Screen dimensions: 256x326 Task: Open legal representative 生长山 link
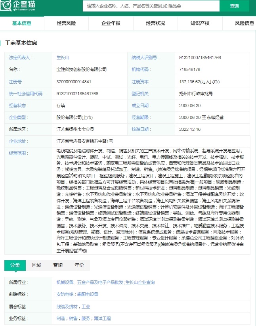click(x=63, y=58)
